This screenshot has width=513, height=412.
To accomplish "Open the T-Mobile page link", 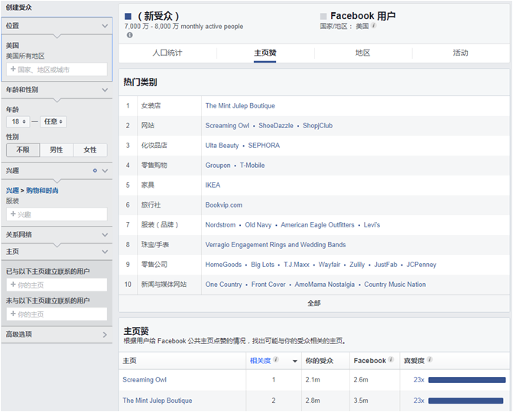I will coord(252,166).
